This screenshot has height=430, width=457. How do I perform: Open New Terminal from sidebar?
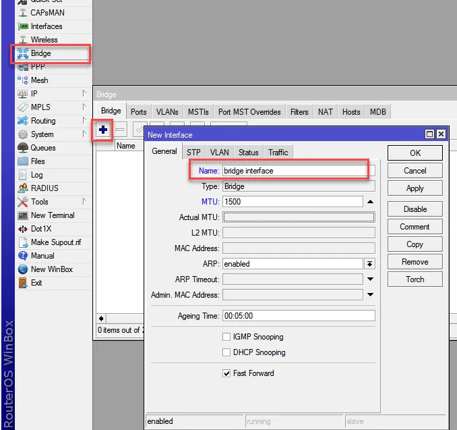click(x=53, y=215)
